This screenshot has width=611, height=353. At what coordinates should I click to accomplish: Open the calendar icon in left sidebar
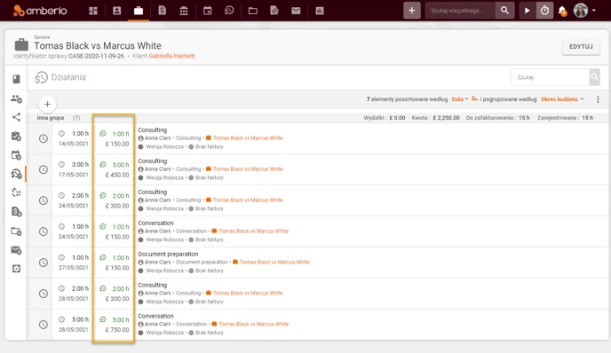coord(16,155)
